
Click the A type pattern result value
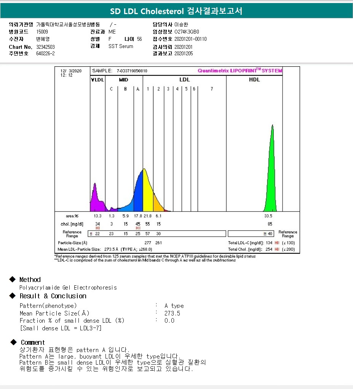tap(174, 306)
